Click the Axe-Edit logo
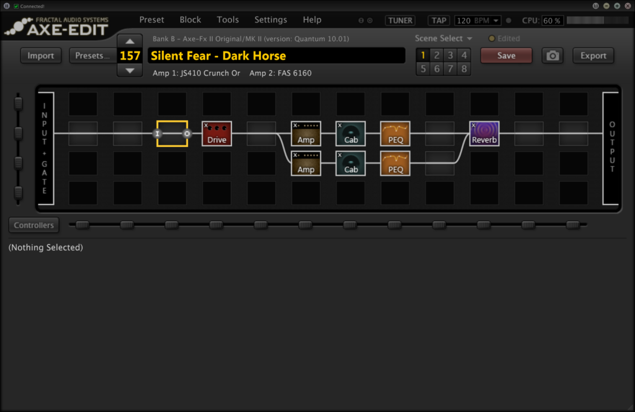The width and height of the screenshot is (635, 412). (x=56, y=27)
